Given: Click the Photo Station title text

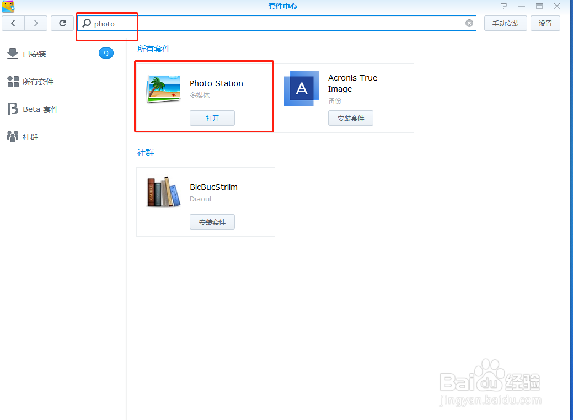Looking at the screenshot, I should 216,83.
